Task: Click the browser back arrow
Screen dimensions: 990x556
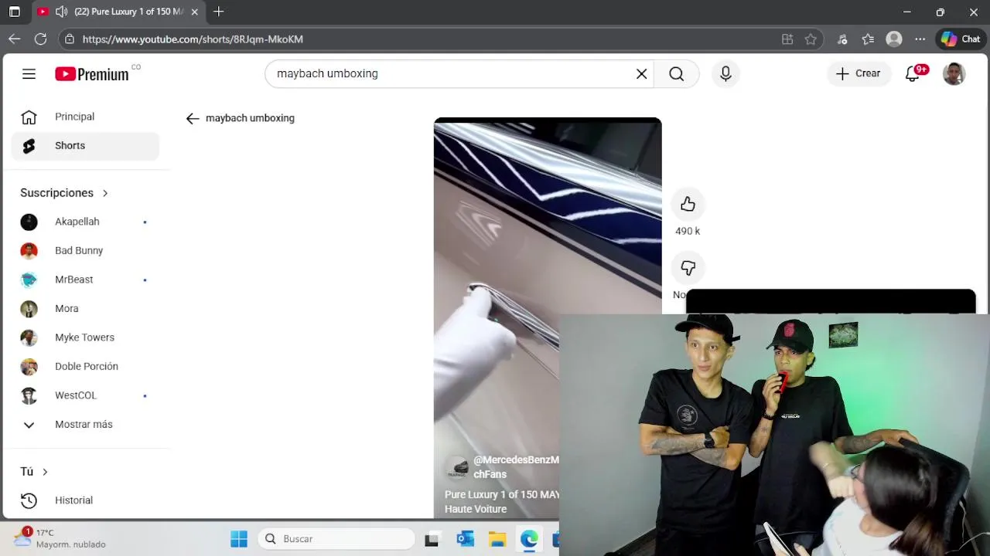Action: (x=15, y=39)
